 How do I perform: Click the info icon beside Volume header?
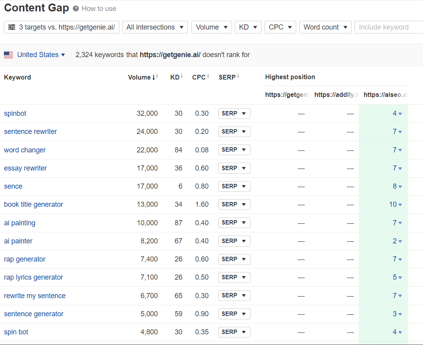[x=157, y=76]
